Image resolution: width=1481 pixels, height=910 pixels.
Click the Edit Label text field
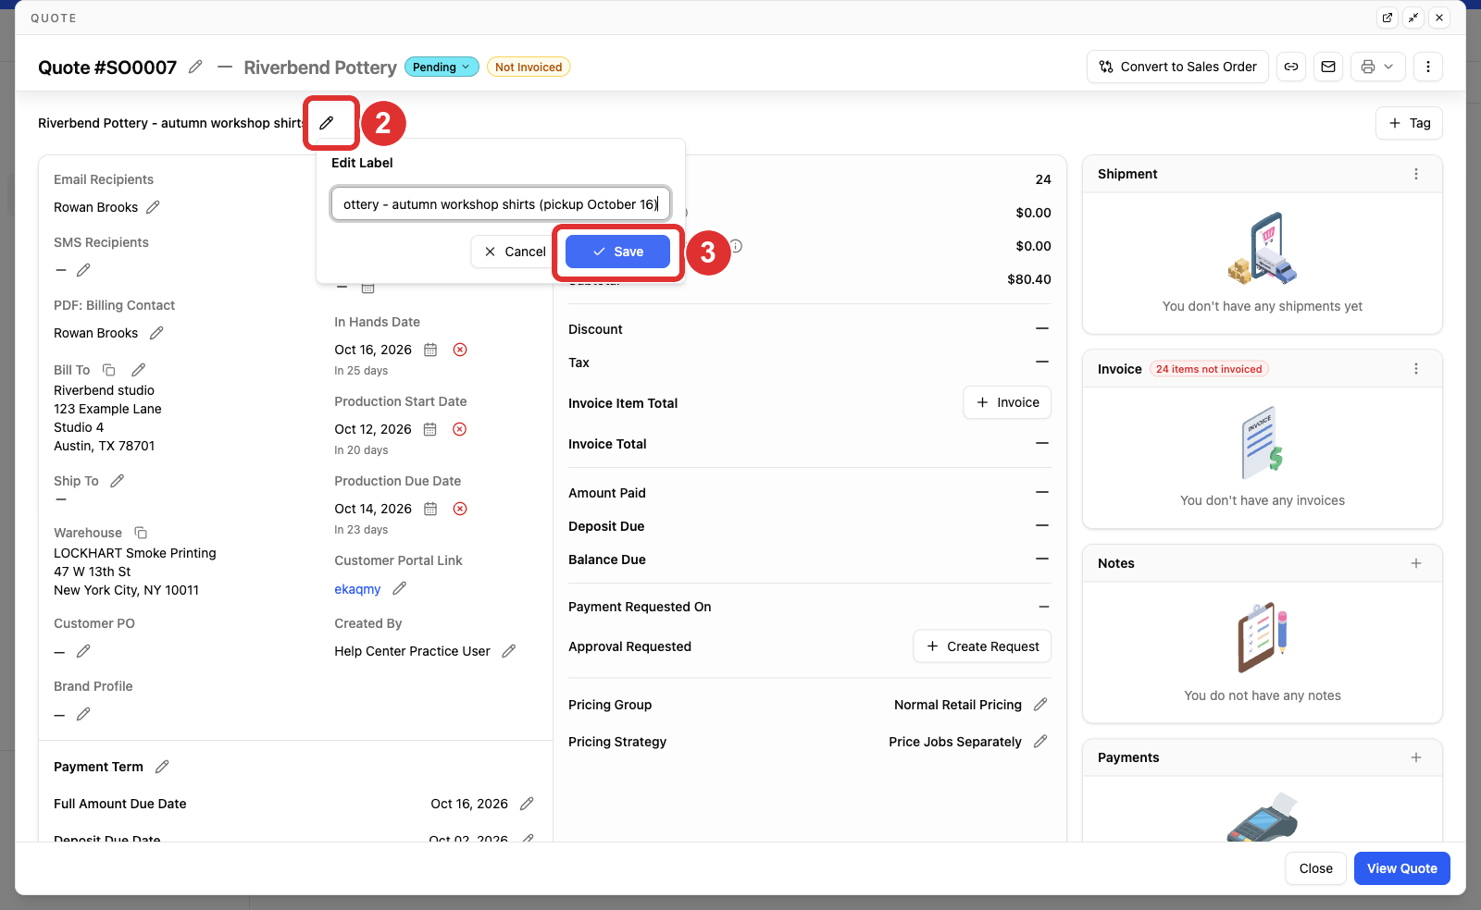(501, 204)
